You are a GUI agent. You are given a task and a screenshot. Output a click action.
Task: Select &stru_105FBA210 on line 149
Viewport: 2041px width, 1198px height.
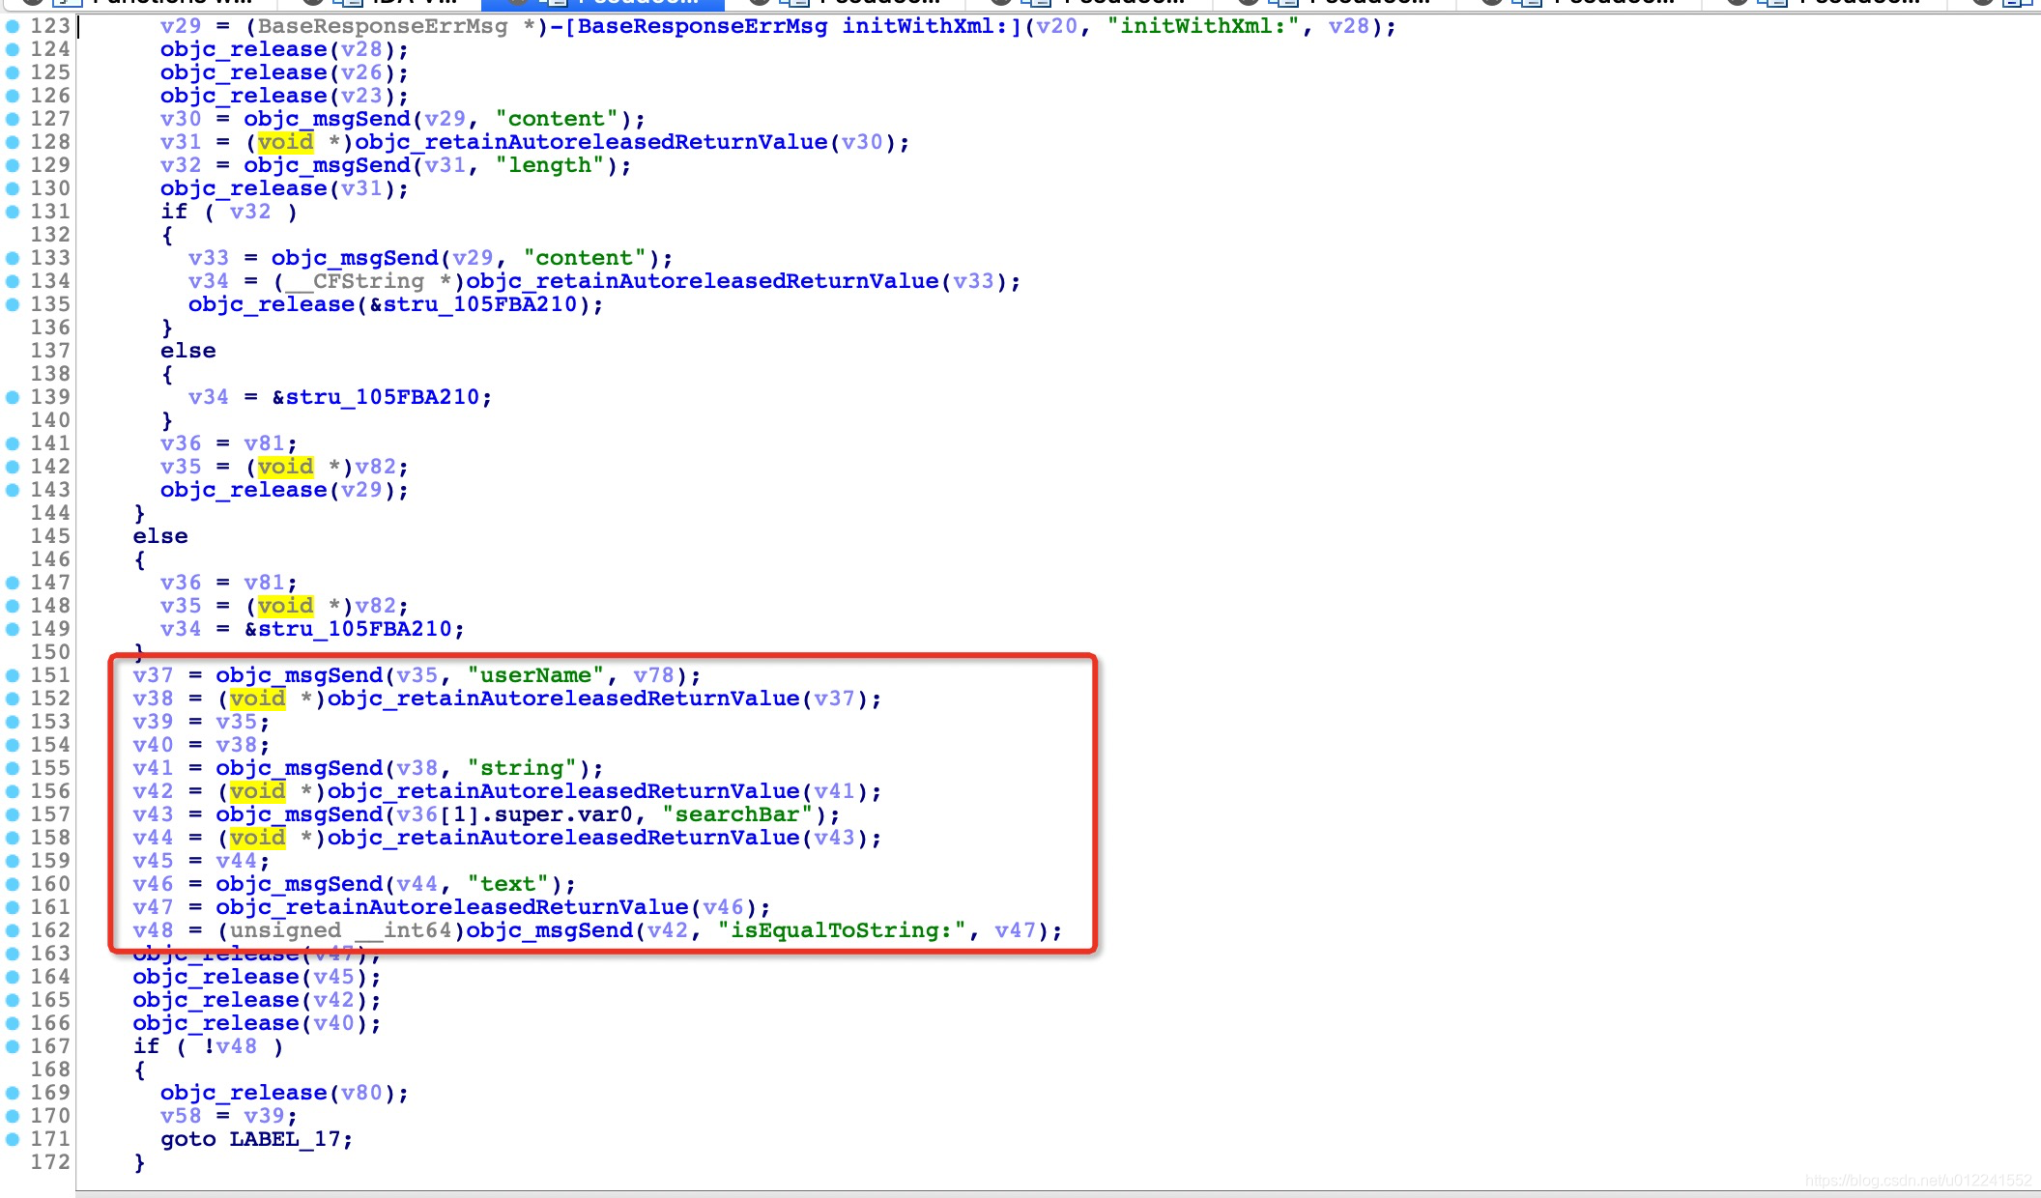coord(348,629)
